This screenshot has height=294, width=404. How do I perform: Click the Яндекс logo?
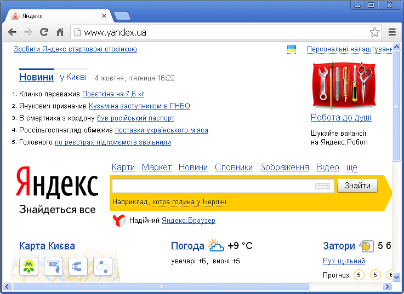[x=57, y=182]
